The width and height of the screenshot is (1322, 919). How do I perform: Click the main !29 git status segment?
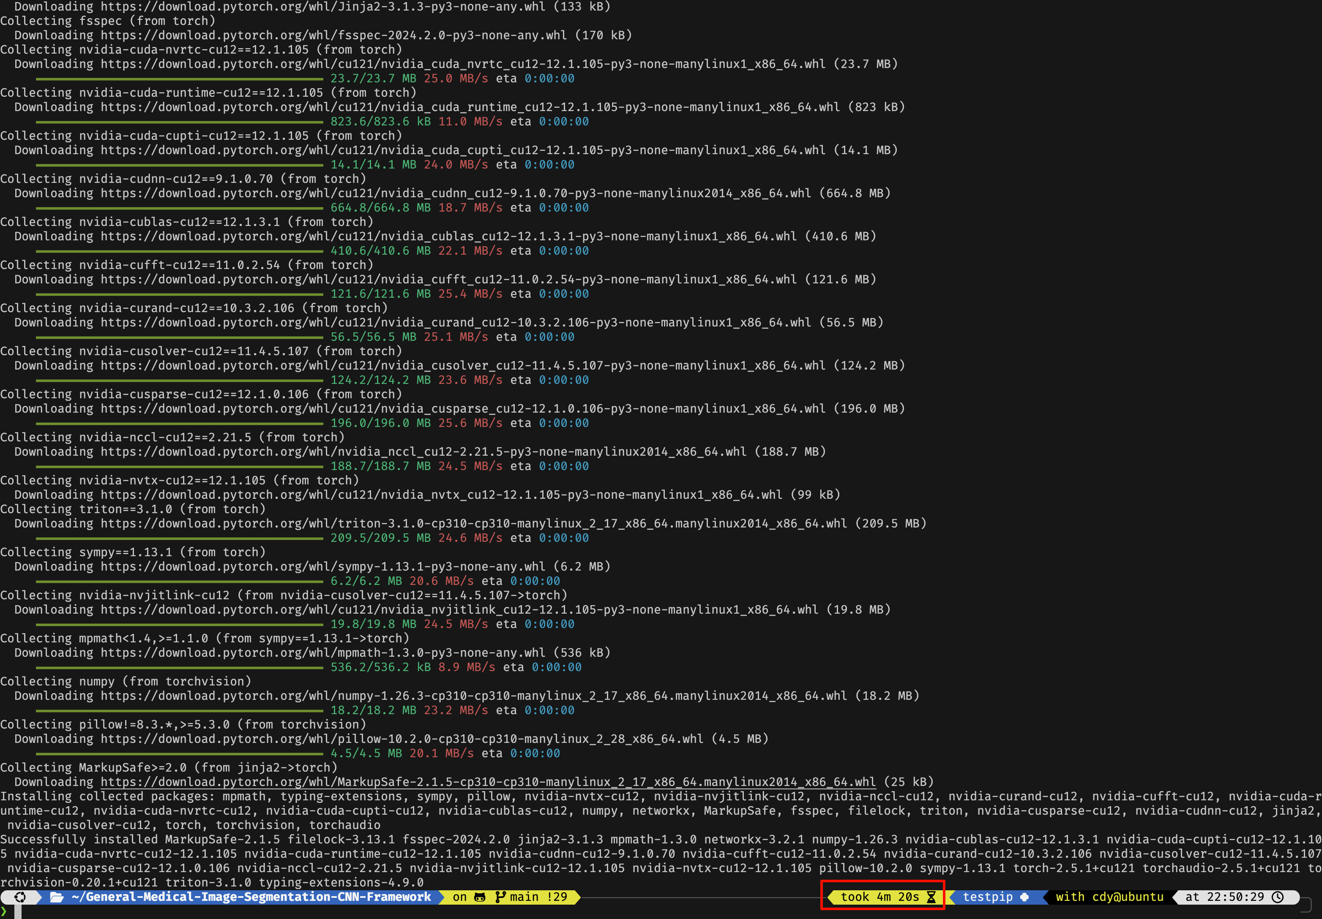[x=538, y=897]
